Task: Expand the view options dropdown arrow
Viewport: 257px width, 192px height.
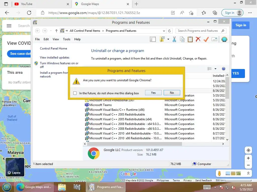Action: 215,69
